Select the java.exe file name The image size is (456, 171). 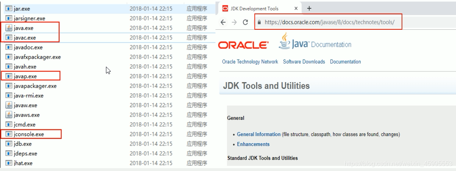click(x=23, y=28)
